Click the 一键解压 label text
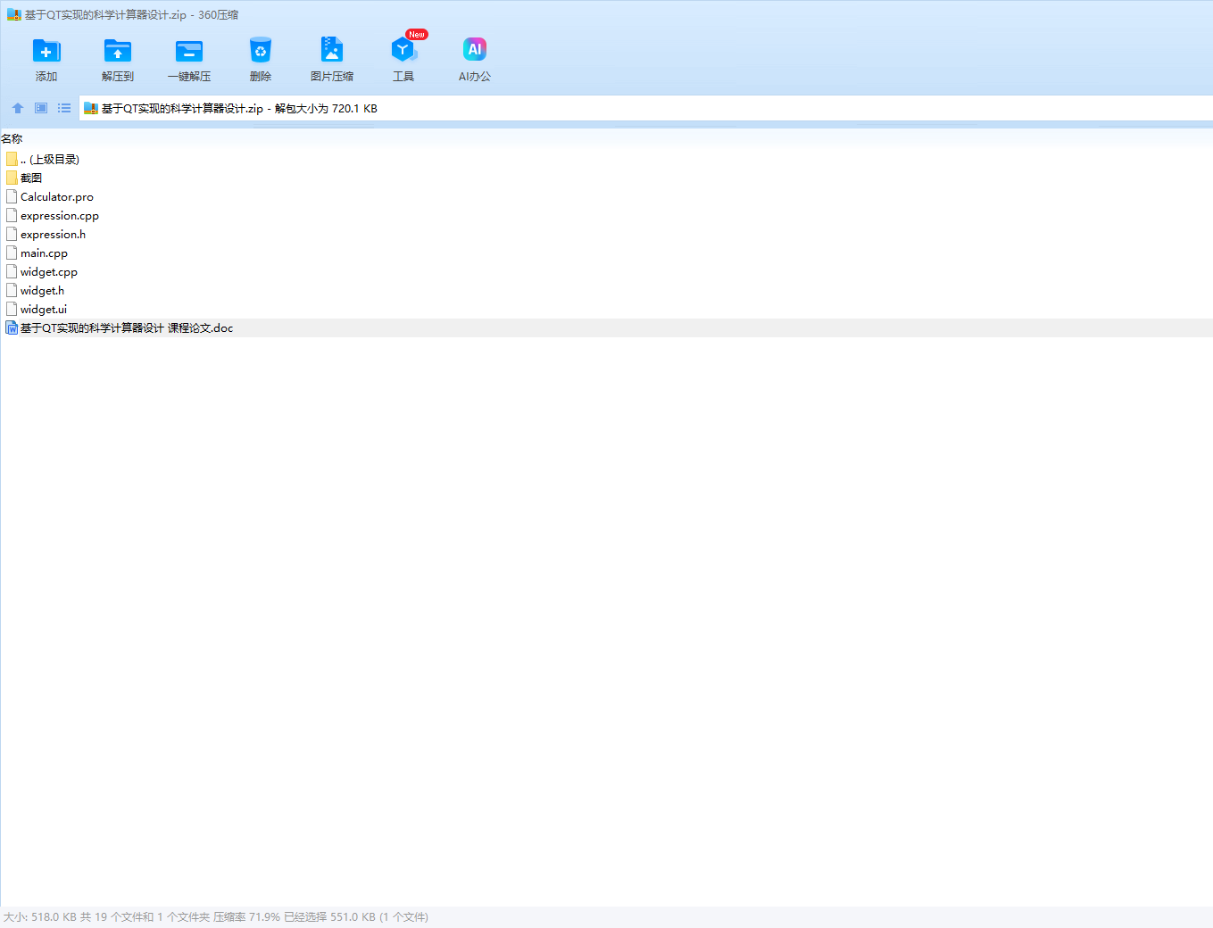Screen dimensions: 1213x928 (x=189, y=77)
